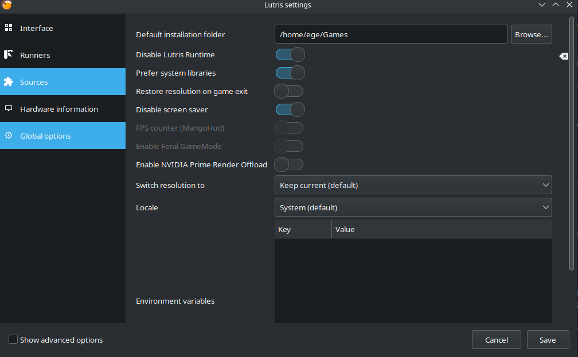
Task: Click the Environment variables label
Action: pos(175,301)
